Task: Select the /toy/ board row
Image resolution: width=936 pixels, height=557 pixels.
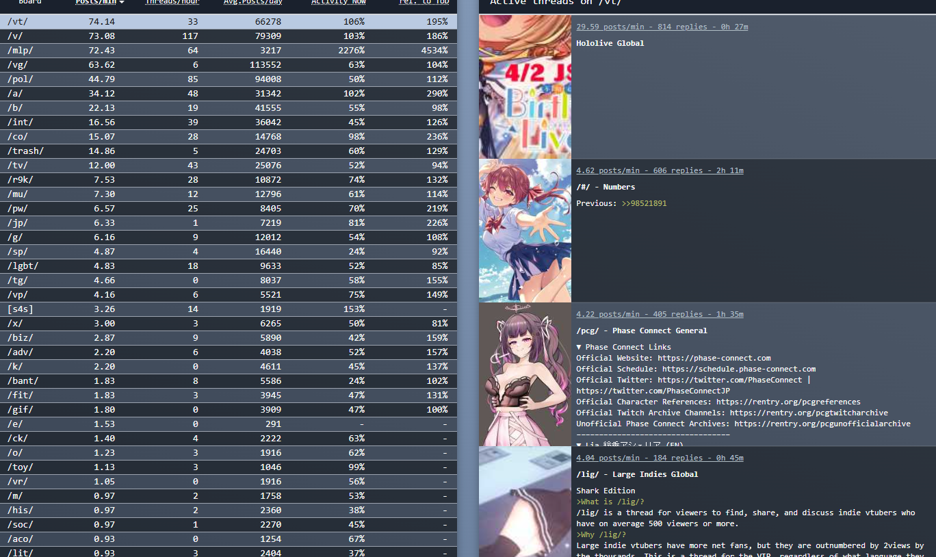Action: 229,467
